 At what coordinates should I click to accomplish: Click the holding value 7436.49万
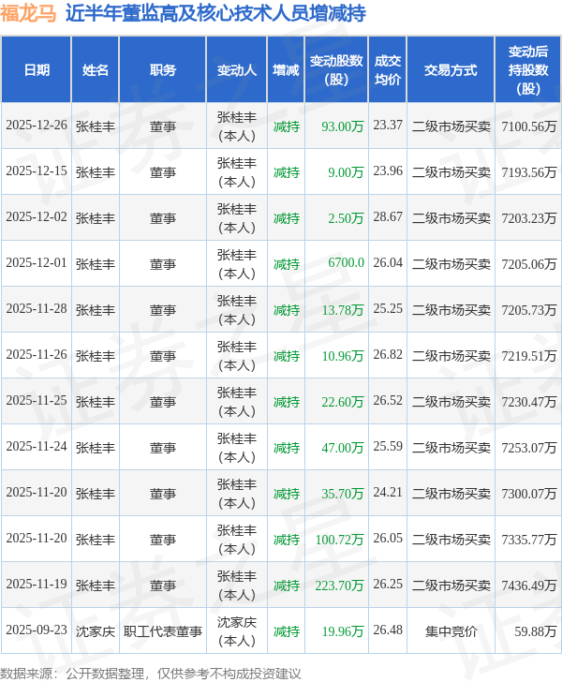528,586
